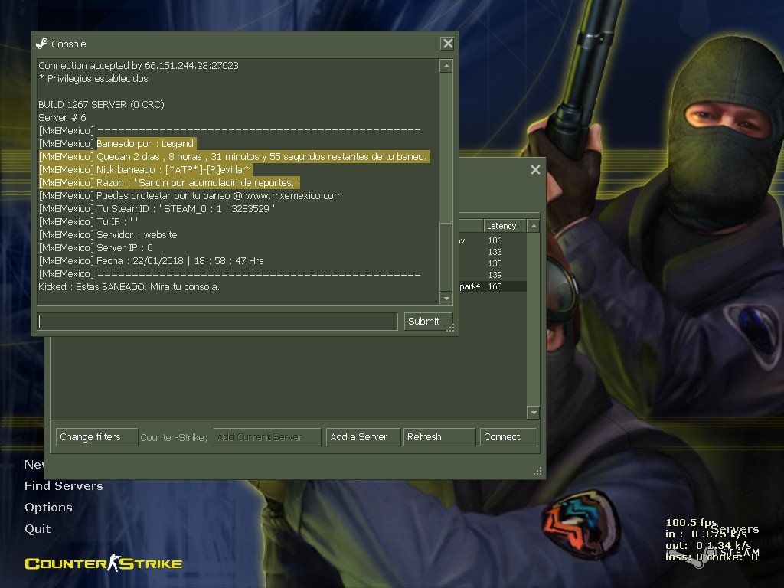
Task: Select the server row with latency 139
Action: tap(492, 275)
